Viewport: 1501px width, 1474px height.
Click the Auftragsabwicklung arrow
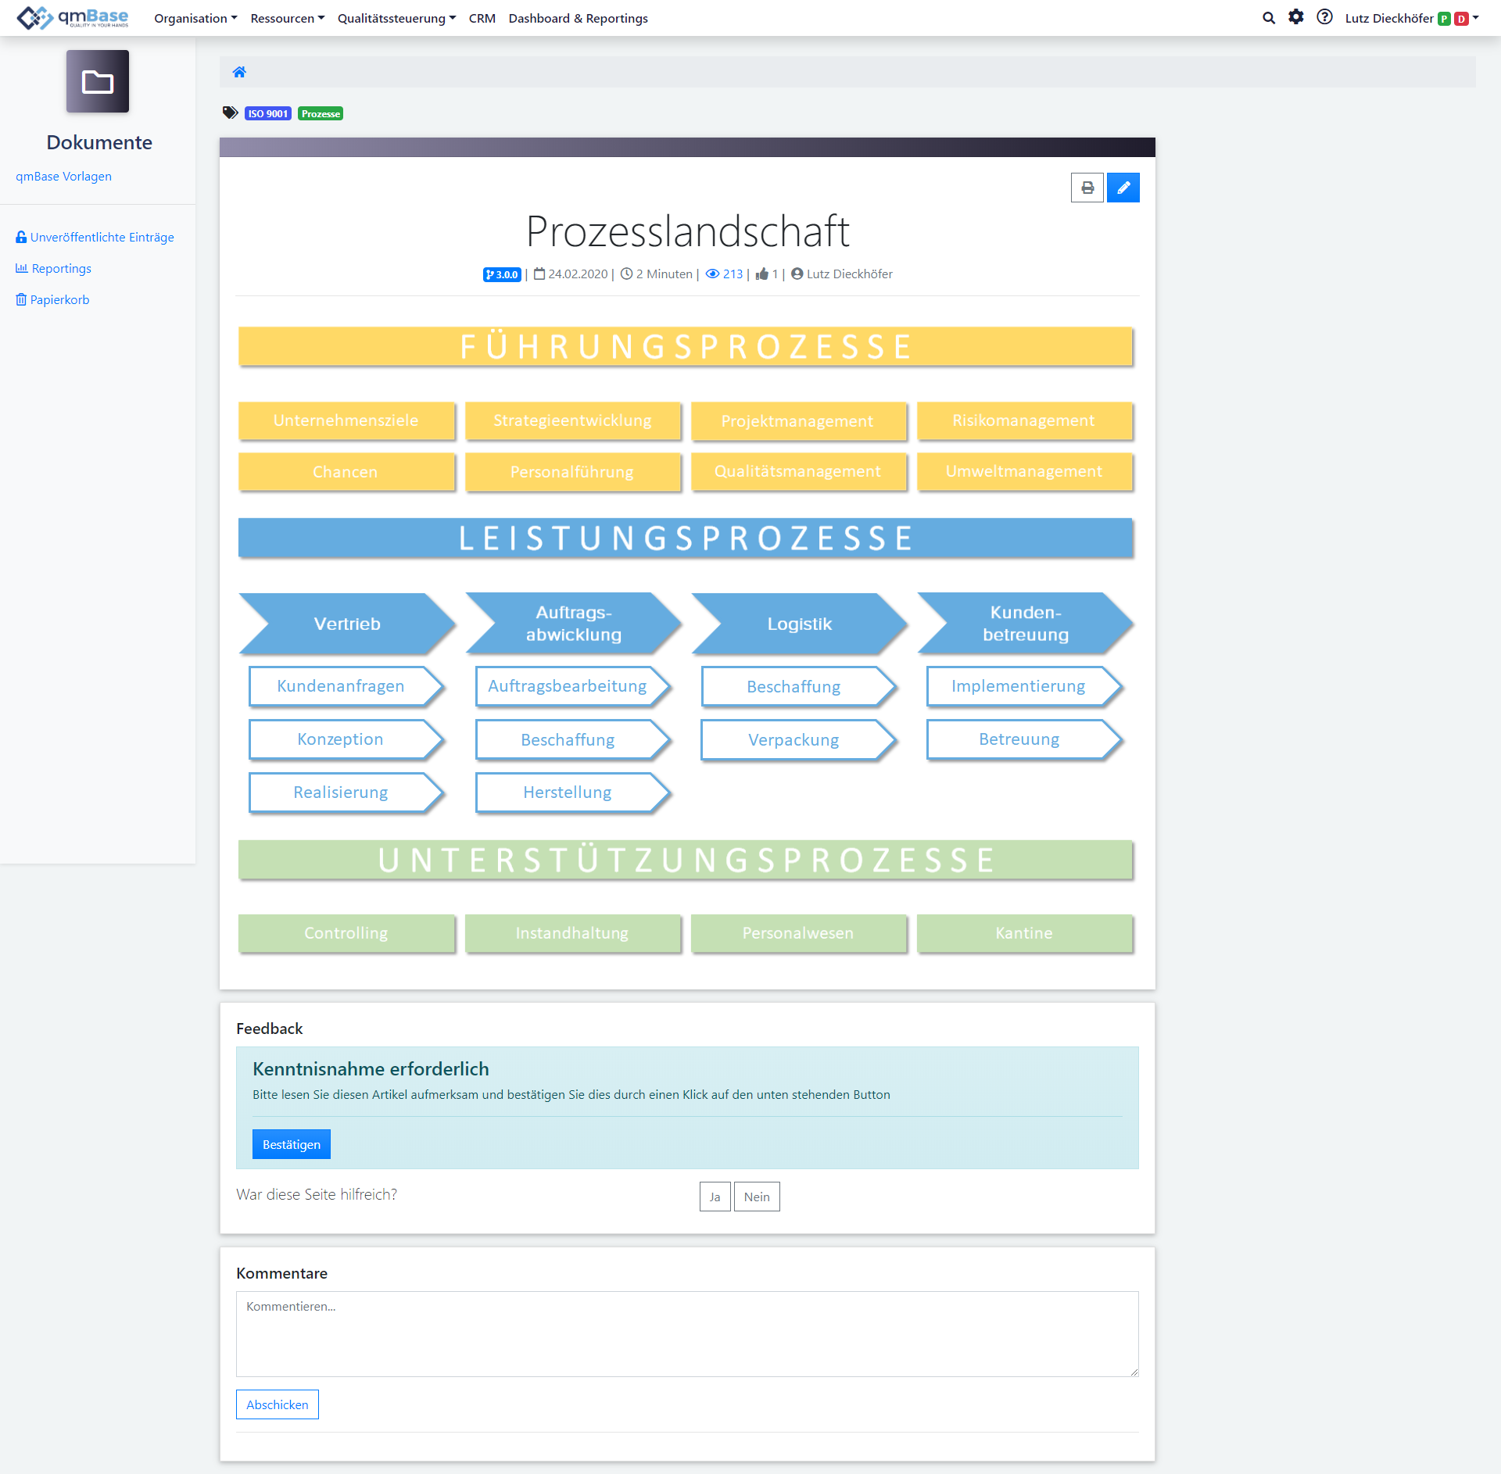coord(573,624)
